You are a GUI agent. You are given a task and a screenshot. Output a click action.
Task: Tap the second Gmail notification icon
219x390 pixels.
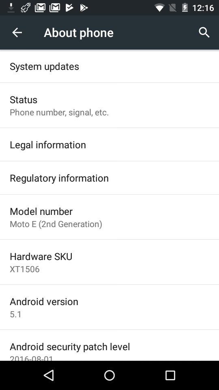pyautogui.click(x=55, y=8)
